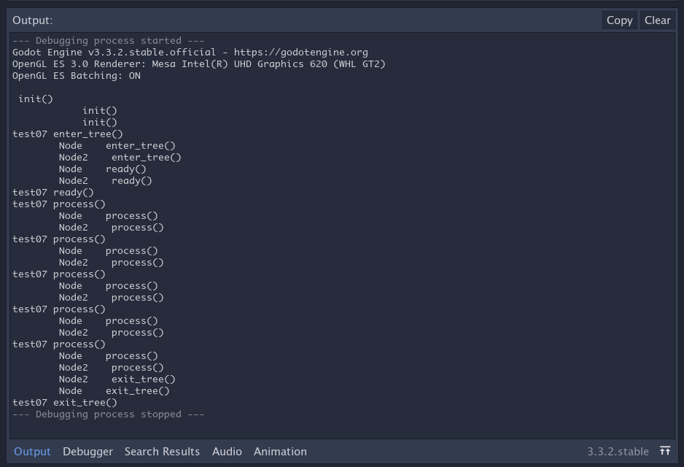Click the Output: panel header label
The image size is (684, 467).
pos(31,20)
